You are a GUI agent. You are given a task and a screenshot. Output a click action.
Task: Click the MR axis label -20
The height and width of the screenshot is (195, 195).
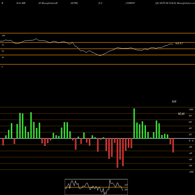(x=190, y=147)
